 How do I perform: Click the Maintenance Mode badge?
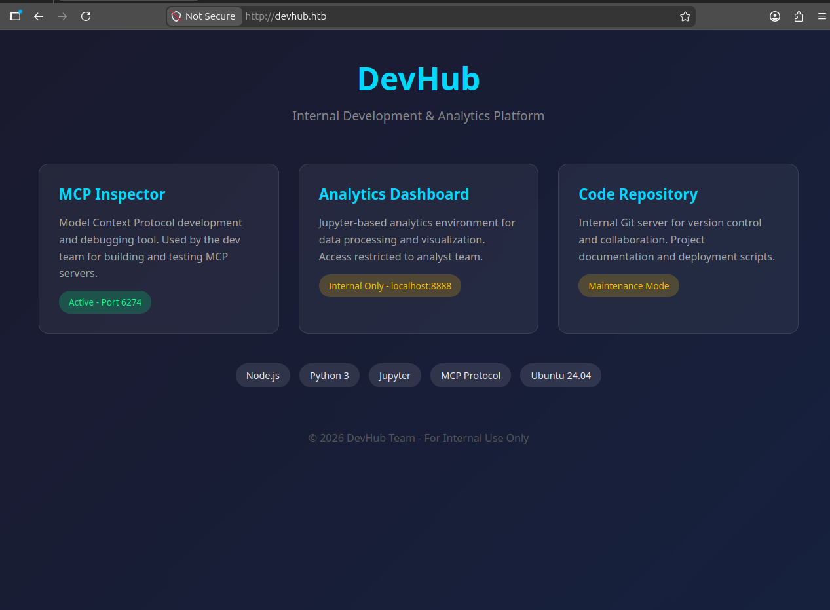[629, 286]
